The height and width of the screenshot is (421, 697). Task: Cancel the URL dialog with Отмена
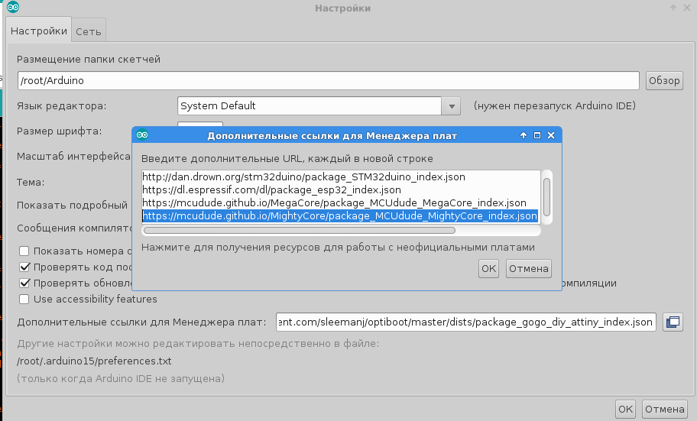point(529,268)
